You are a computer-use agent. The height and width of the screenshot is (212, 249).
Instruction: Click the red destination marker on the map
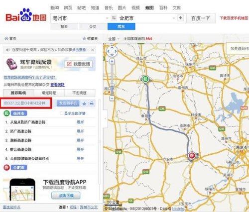192,156
